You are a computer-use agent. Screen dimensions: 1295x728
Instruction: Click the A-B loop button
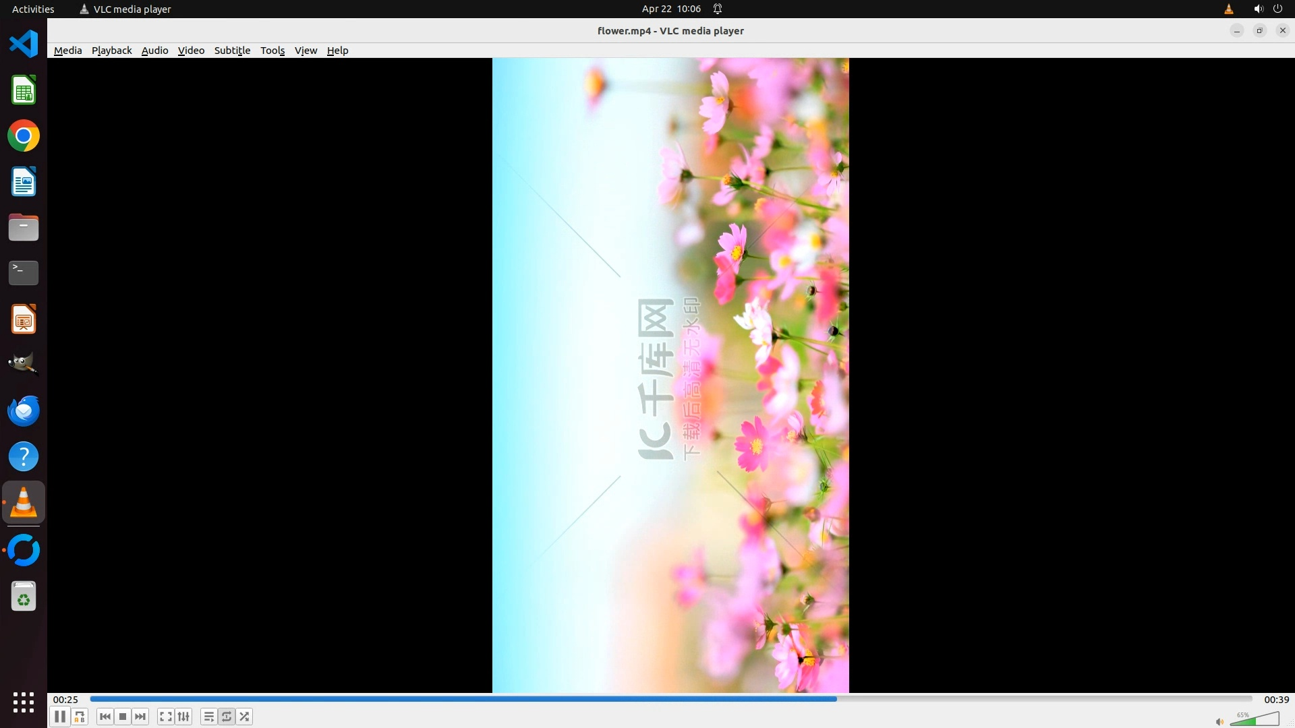click(80, 717)
